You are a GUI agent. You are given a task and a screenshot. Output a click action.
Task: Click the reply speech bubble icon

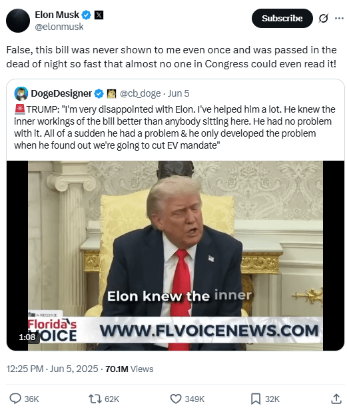pos(15,399)
